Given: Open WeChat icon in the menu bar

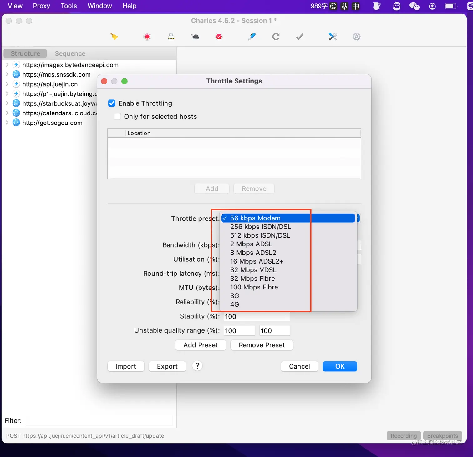Looking at the screenshot, I should tap(415, 6).
